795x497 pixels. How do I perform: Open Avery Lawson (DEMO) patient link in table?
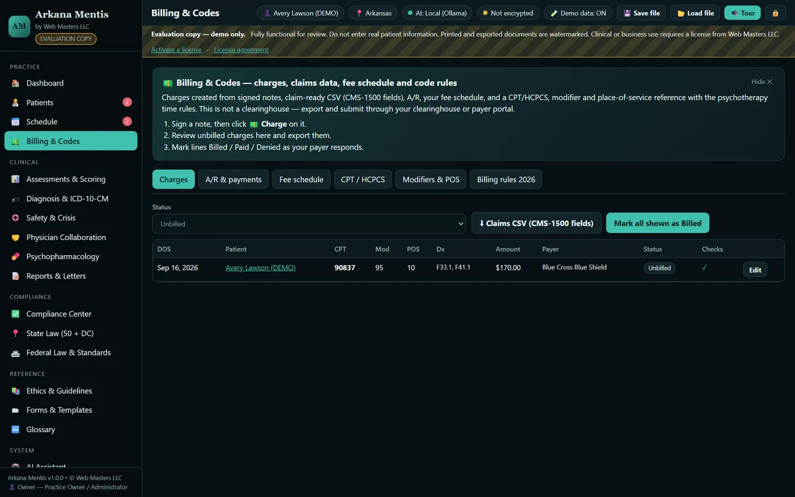tap(260, 268)
